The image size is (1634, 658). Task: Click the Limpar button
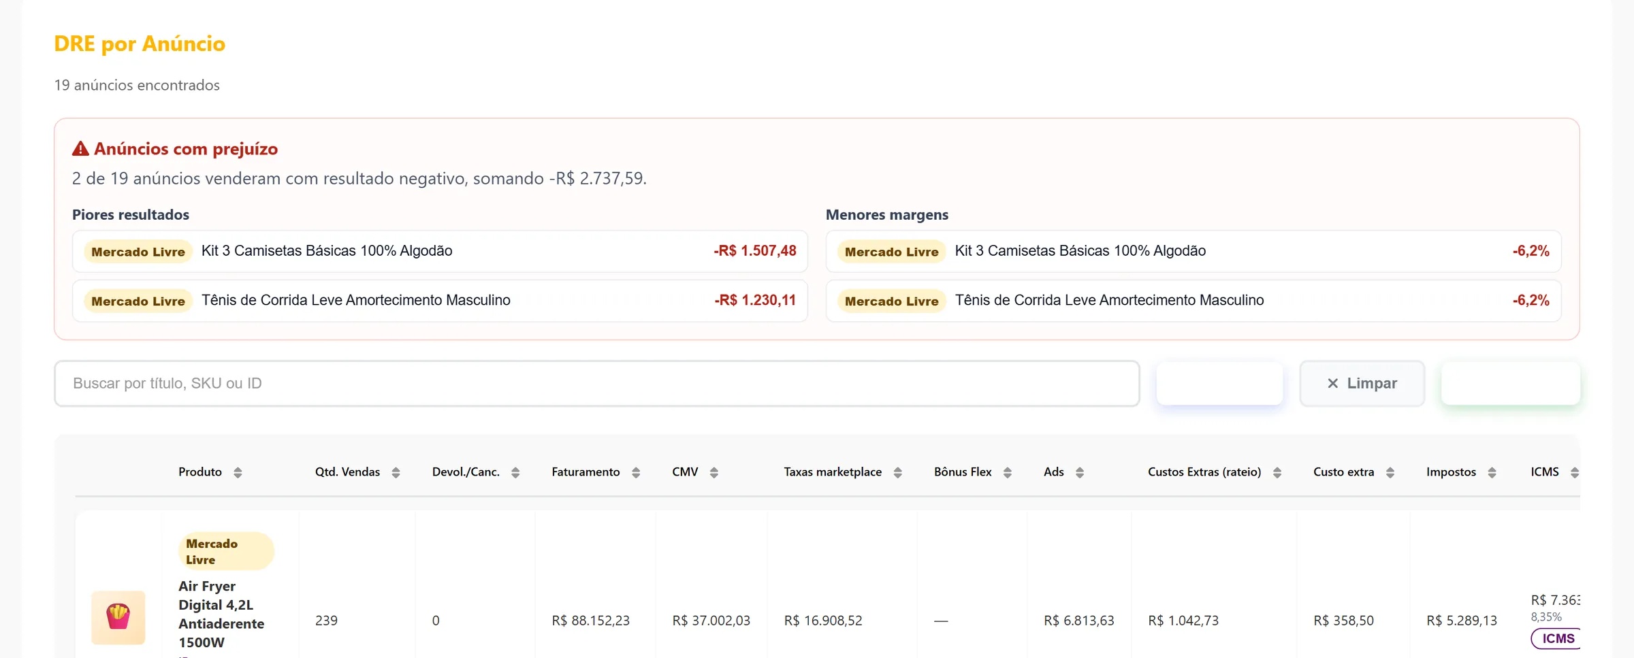click(x=1362, y=384)
